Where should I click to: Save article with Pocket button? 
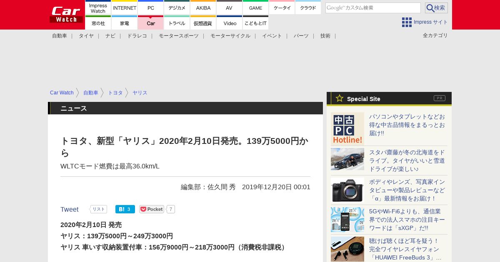coord(152,209)
